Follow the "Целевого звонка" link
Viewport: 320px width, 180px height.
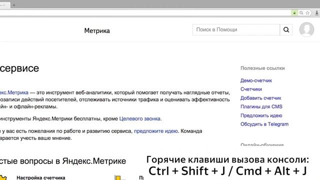[140, 118]
